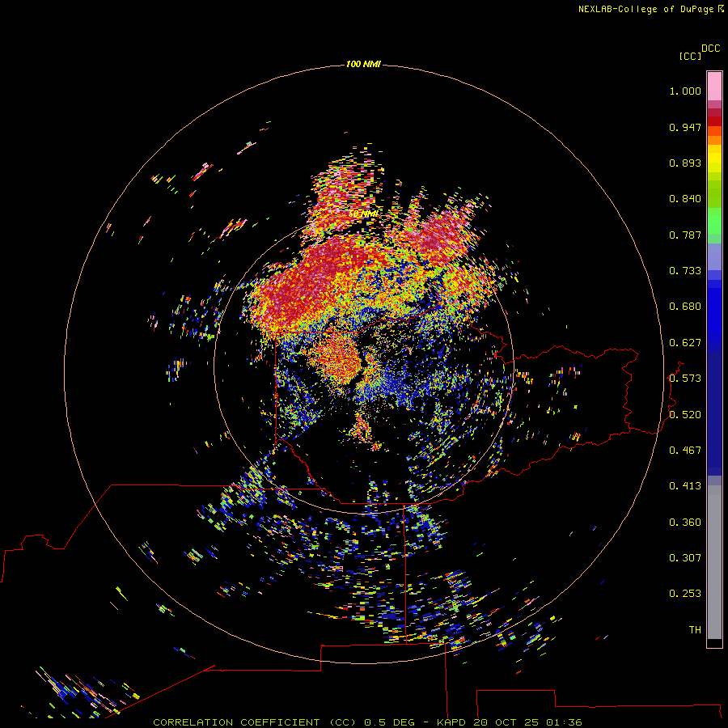Click the 0.947 color scale value
Screen dimensions: 728x728
coord(685,127)
